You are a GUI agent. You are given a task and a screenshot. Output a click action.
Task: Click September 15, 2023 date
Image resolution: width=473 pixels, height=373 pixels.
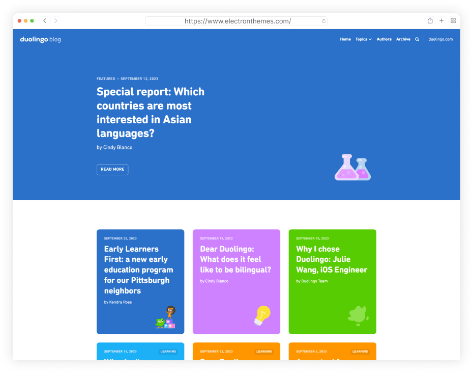point(312,238)
